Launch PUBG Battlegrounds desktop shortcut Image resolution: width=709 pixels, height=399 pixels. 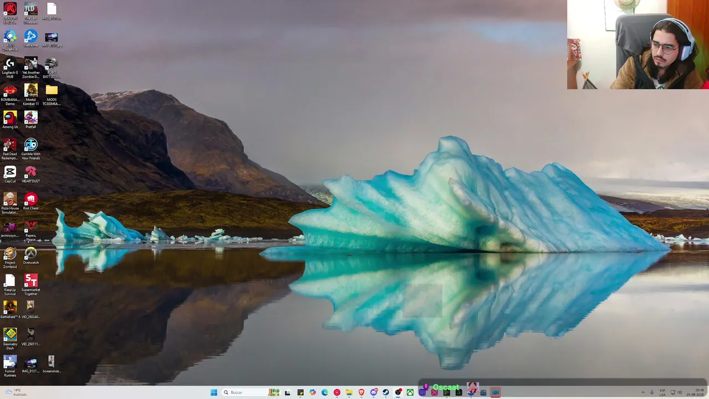[x=51, y=68]
